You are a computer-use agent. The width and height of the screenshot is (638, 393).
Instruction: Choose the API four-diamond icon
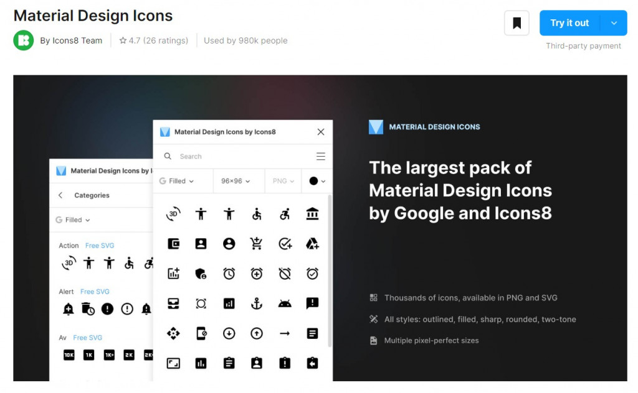[x=173, y=333]
